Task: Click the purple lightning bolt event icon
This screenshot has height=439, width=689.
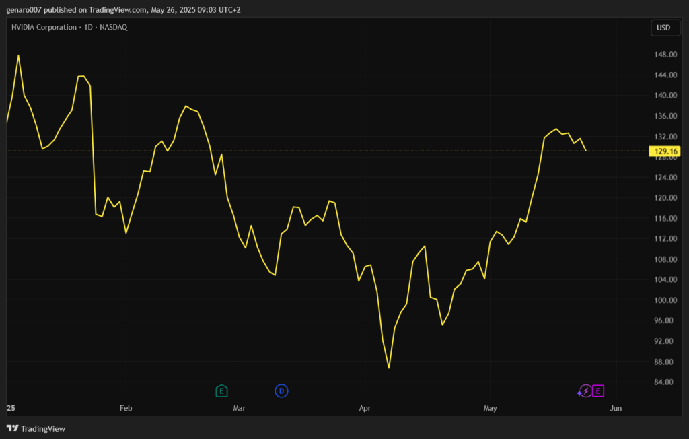Action: (x=585, y=391)
